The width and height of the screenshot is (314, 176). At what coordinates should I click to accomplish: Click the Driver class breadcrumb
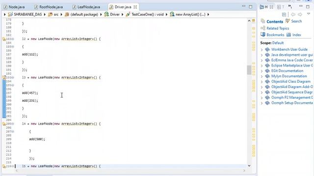tap(112, 14)
